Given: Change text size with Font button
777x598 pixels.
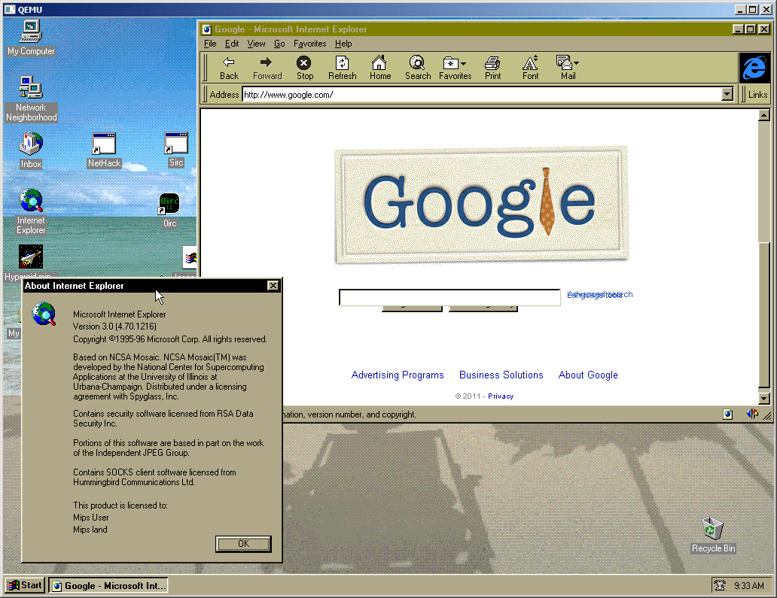Looking at the screenshot, I should click(x=530, y=68).
